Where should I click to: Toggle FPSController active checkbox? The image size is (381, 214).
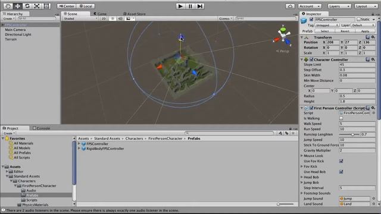click(311, 20)
